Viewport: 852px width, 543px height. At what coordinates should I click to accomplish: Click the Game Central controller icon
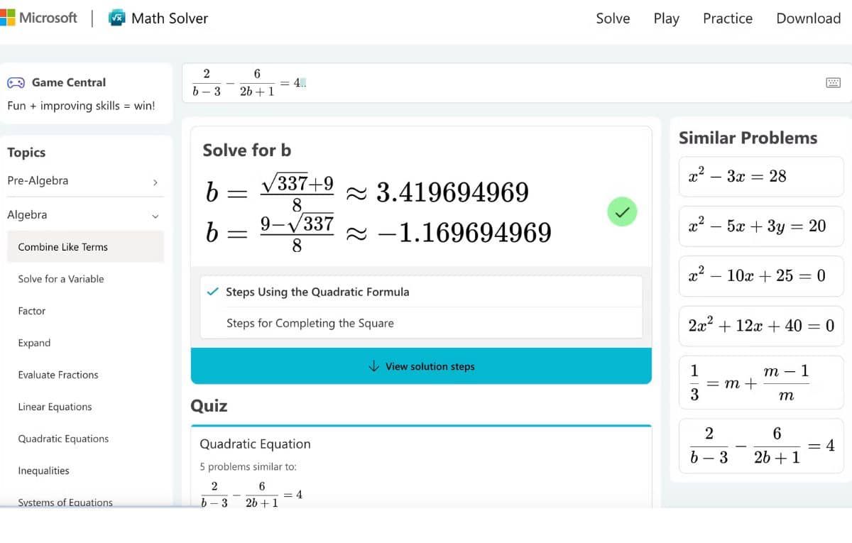[x=16, y=82]
